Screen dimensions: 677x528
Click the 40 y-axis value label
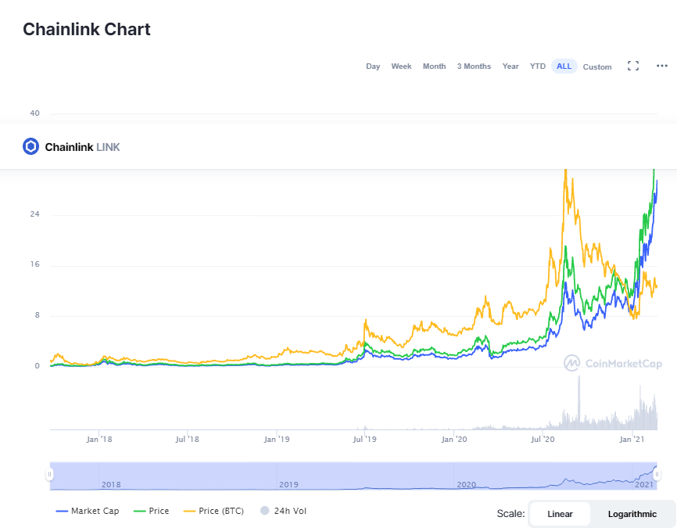pyautogui.click(x=34, y=113)
